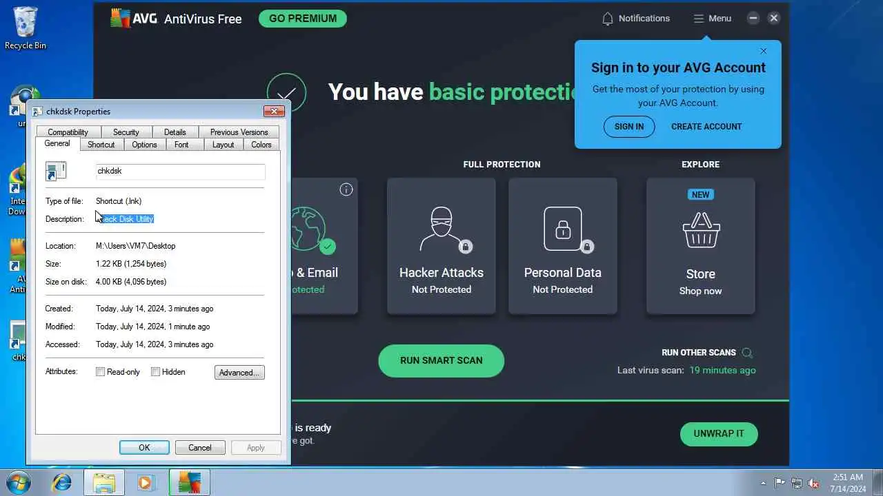This screenshot has height=496, width=883.
Task: Open the Details tab
Action: click(x=175, y=132)
